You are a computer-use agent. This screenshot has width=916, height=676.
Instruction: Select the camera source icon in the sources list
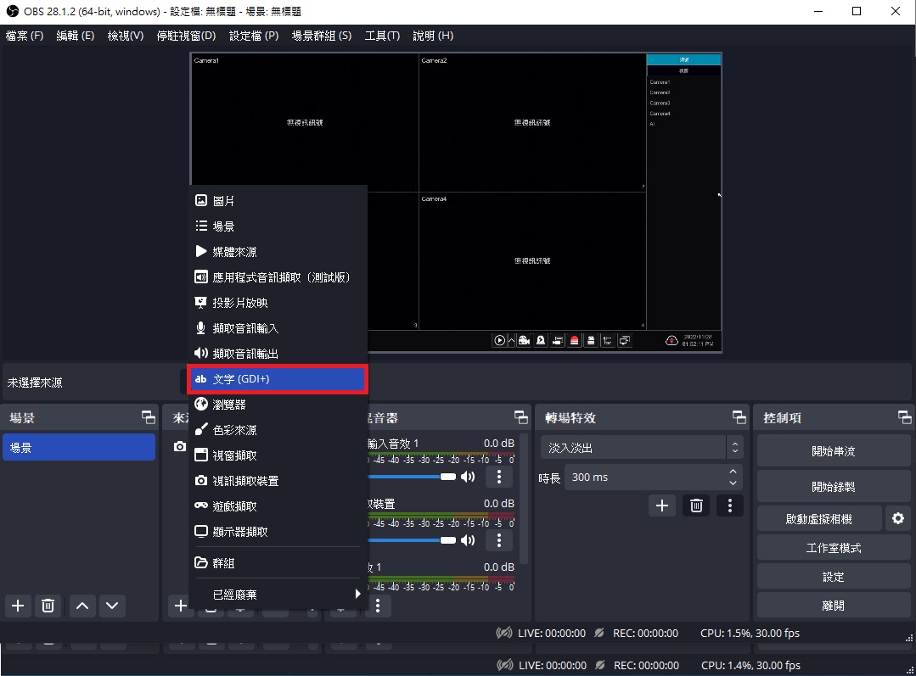[180, 447]
